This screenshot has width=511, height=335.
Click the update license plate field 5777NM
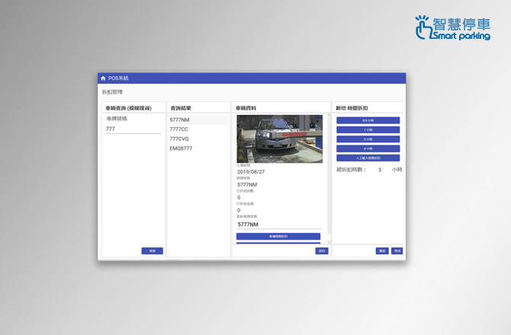278,225
